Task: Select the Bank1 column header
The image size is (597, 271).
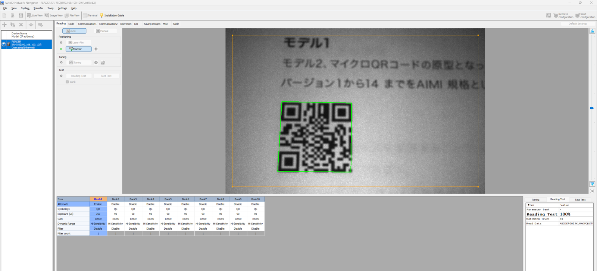Action: (x=98, y=199)
